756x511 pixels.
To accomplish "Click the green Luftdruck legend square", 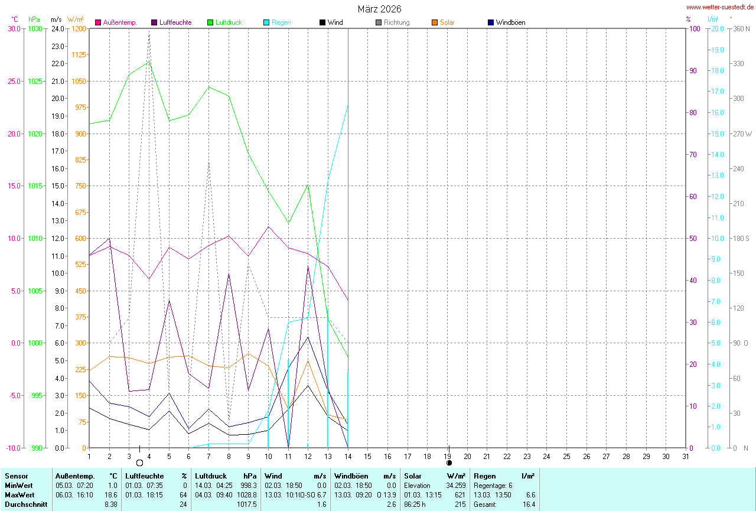I will point(210,22).
